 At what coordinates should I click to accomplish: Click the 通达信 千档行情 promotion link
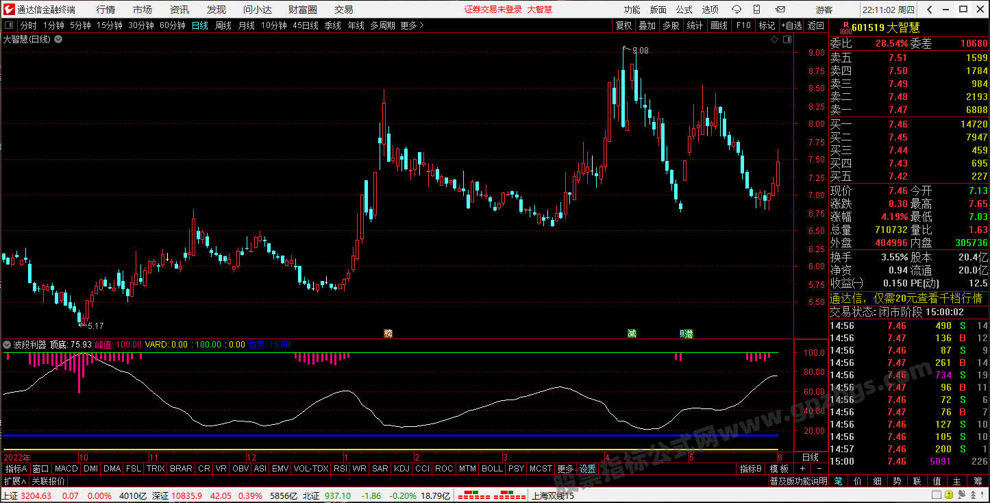coord(906,298)
